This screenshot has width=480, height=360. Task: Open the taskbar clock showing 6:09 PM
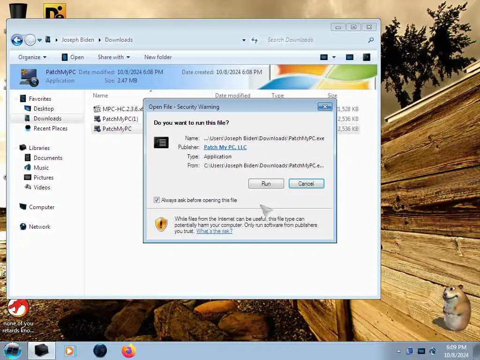click(456, 351)
